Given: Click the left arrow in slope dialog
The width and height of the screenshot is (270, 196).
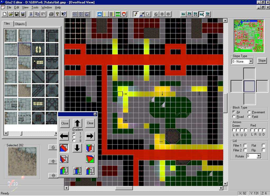Looking at the screenshot, I should point(64,136).
